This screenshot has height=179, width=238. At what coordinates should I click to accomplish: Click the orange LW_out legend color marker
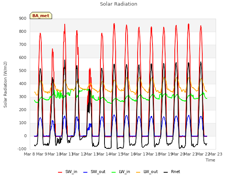[138, 172]
